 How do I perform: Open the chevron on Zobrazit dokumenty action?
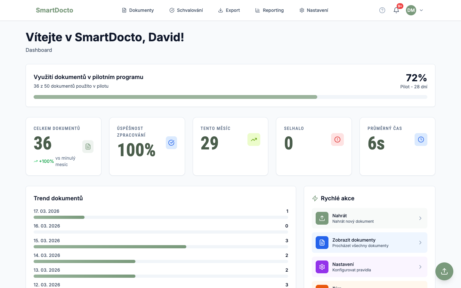[420, 243]
